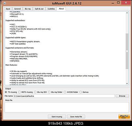Image resolution: width=132 pixels, height=126 pixels.
Task: Click the 'Transport stream TS and M2TS' line
Action: pyautogui.click(x=24, y=54)
